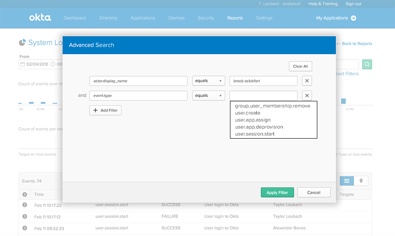Click the Targets column header

346,194
